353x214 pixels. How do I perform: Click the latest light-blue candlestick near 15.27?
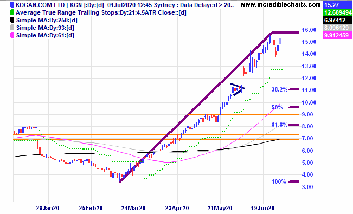pyautogui.click(x=280, y=41)
